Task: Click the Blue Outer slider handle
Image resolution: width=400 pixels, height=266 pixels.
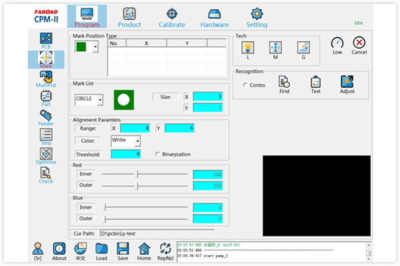Action: (105, 219)
